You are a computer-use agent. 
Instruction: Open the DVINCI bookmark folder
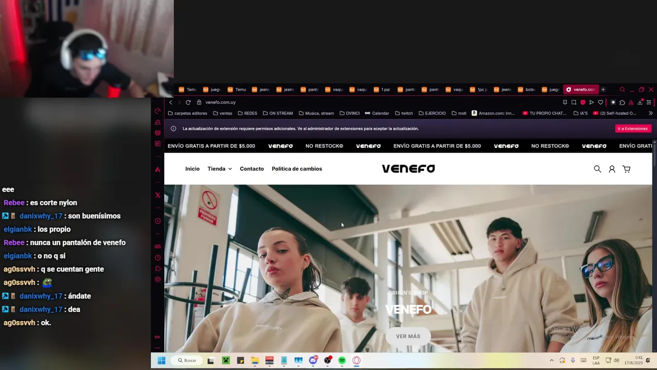[x=349, y=113]
